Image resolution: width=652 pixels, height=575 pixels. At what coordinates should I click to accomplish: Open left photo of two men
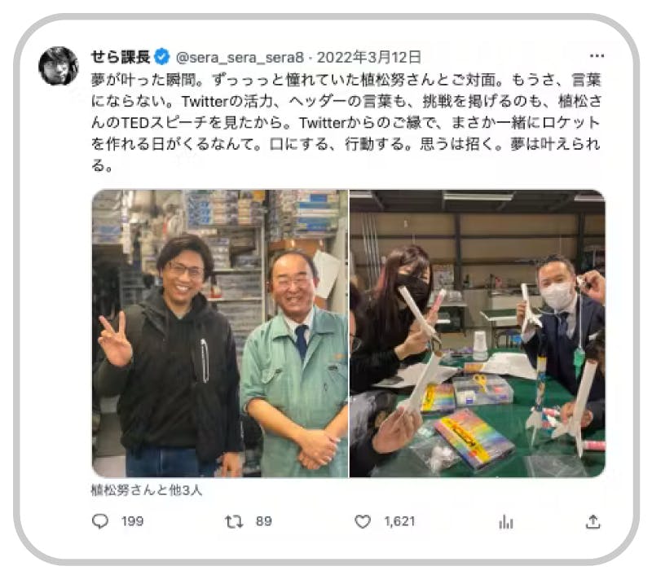(x=219, y=333)
